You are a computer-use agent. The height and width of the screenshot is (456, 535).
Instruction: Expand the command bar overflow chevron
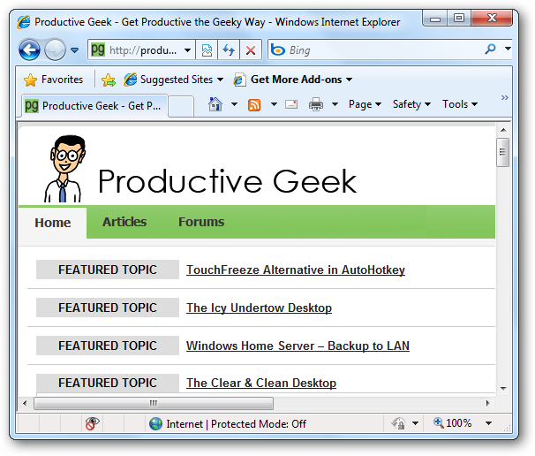505,98
